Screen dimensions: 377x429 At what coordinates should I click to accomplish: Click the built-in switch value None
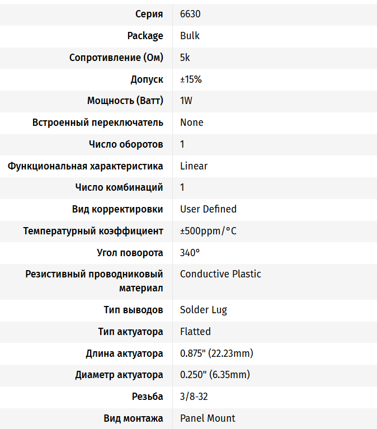(x=192, y=122)
